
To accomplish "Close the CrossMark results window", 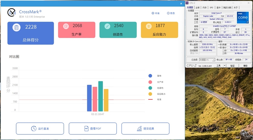I will [x=181, y=3].
